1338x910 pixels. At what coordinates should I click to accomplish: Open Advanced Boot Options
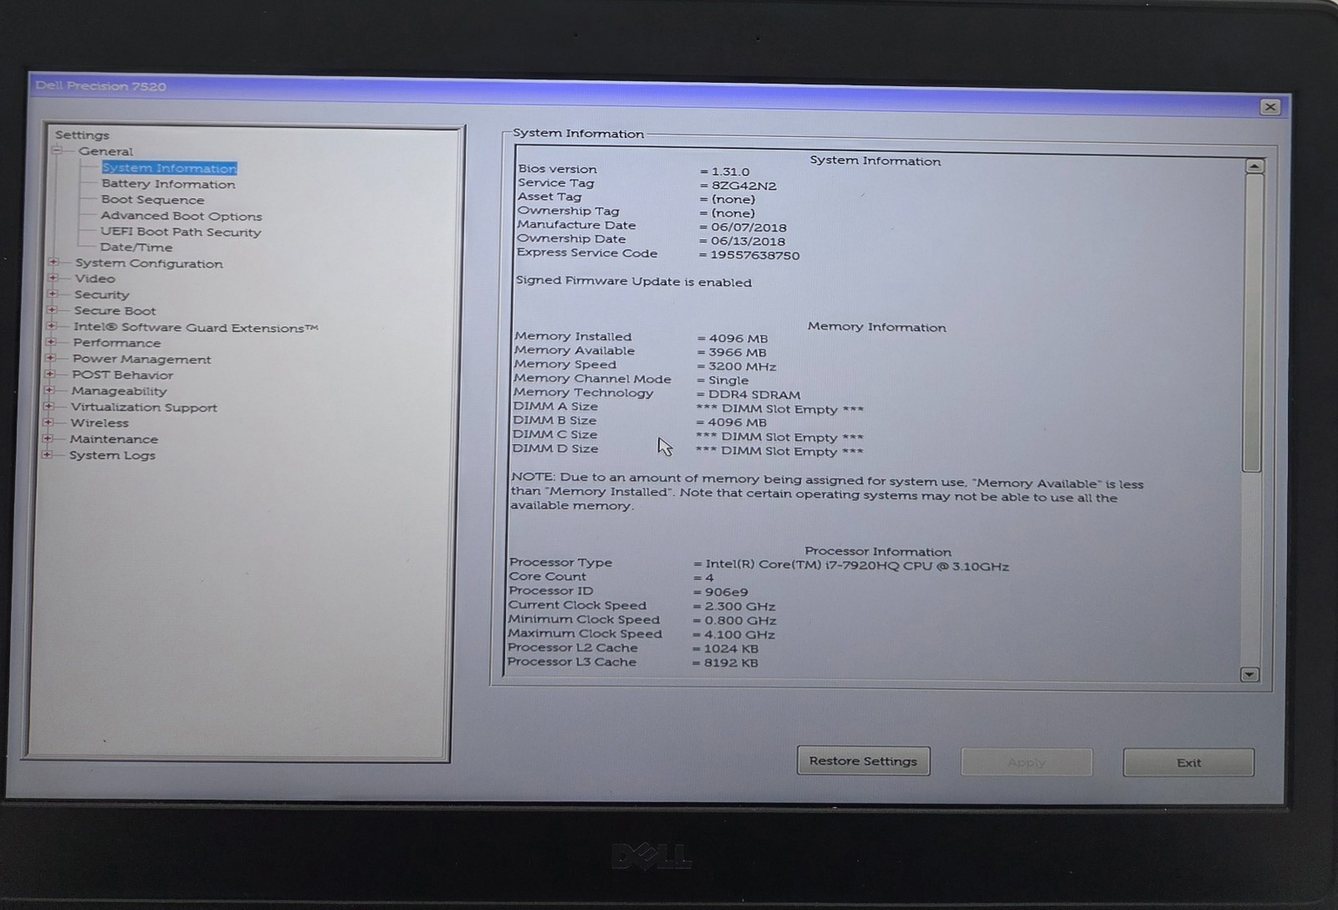181,216
